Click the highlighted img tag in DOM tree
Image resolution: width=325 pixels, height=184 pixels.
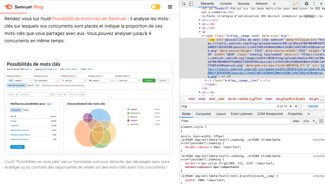(212, 40)
